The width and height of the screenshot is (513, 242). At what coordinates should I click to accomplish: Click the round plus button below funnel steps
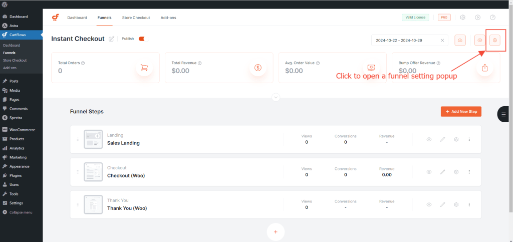276,232
